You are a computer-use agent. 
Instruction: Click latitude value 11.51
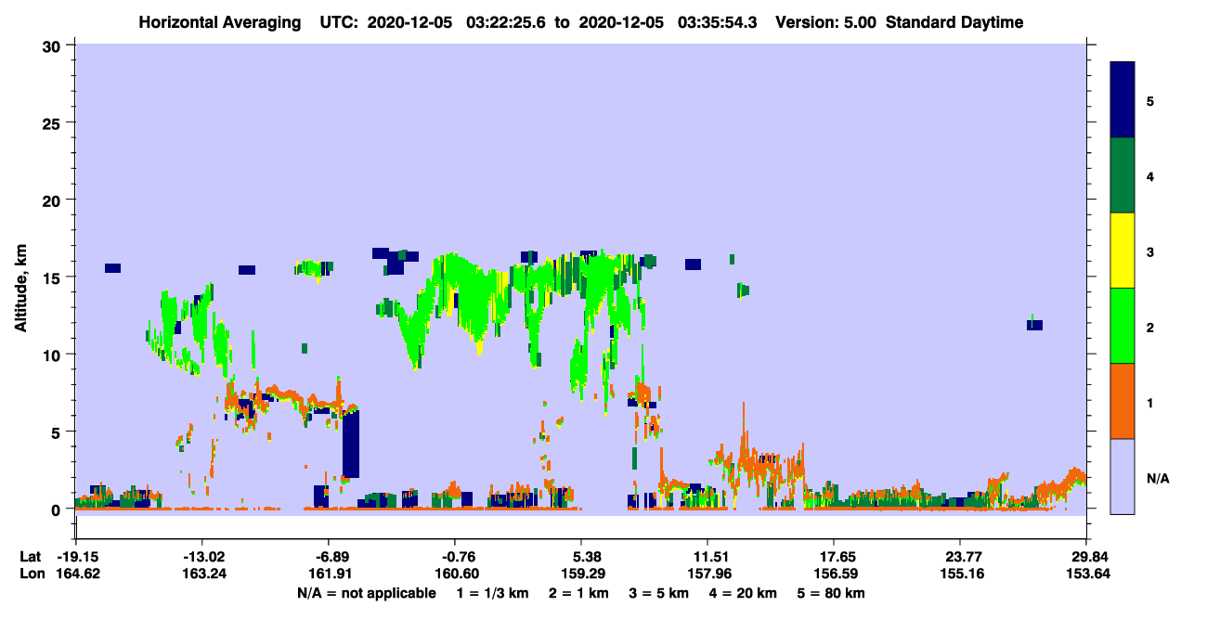(x=707, y=557)
